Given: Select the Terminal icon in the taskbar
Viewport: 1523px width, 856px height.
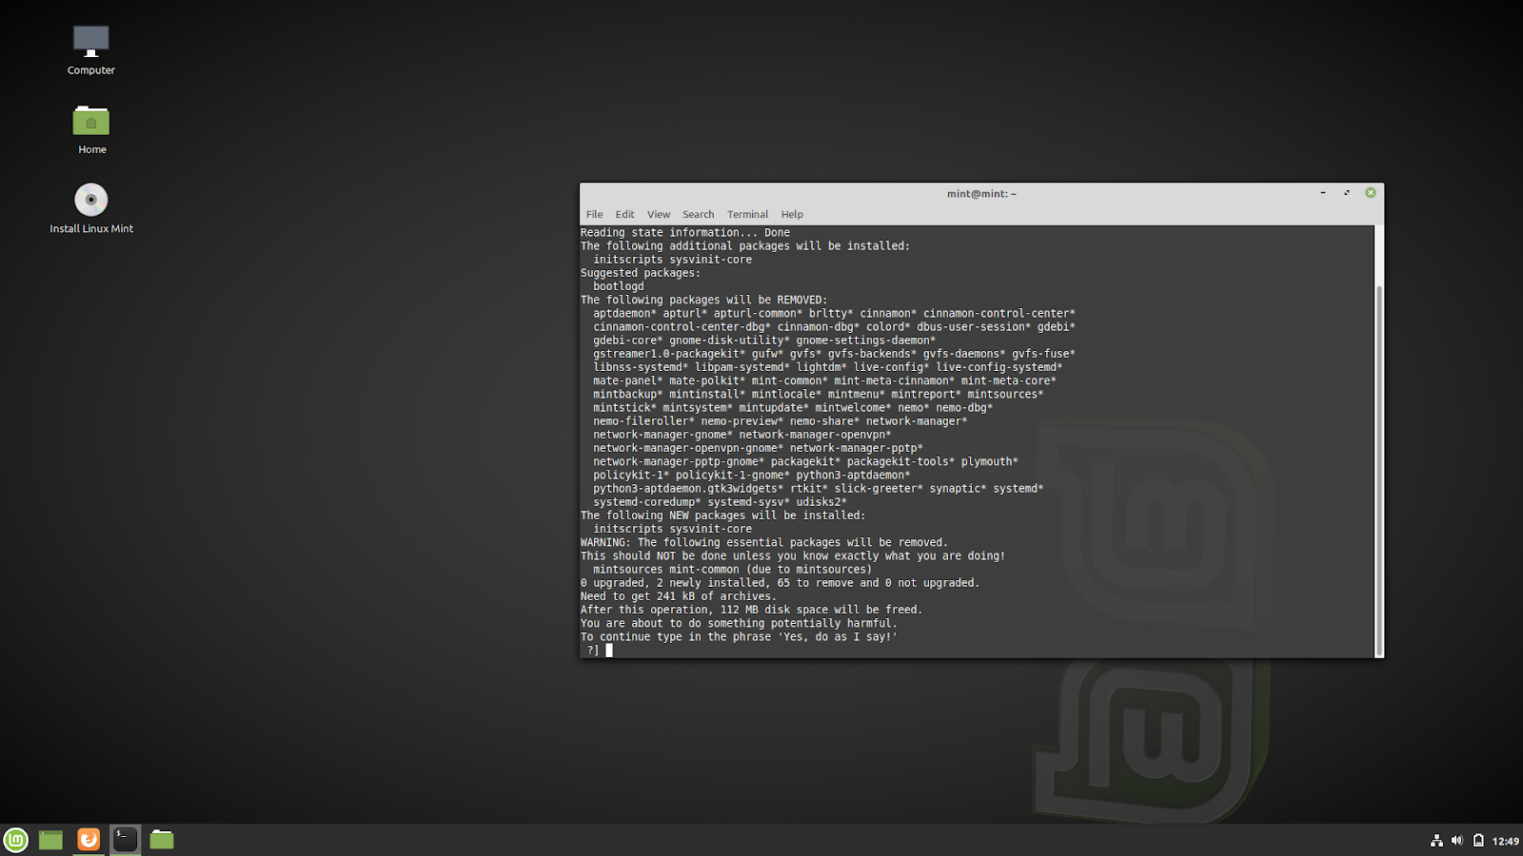Looking at the screenshot, I should [125, 840].
